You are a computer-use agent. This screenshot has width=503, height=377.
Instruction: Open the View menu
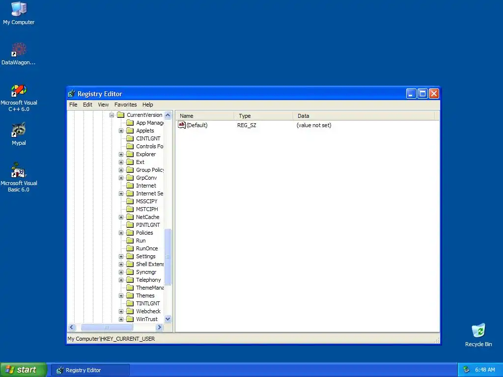[103, 105]
